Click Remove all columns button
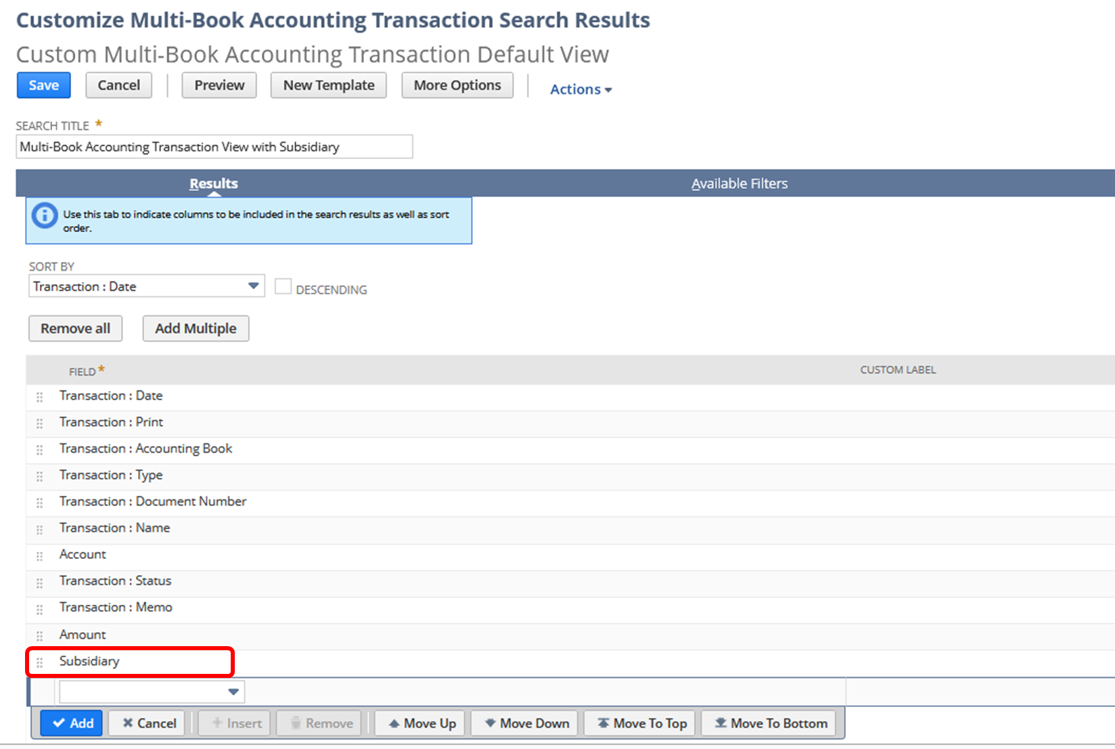1115x749 pixels. (x=75, y=328)
